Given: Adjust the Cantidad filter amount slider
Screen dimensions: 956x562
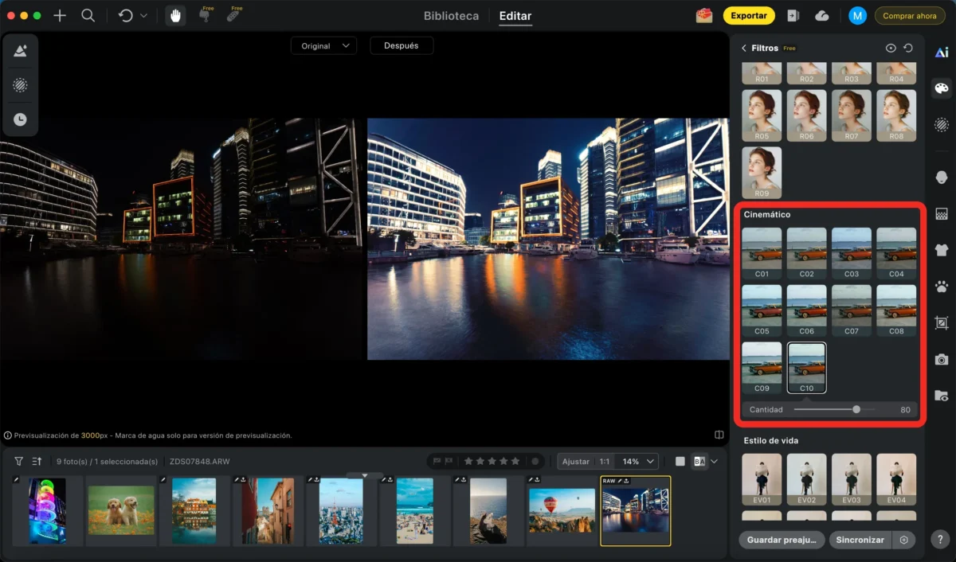Looking at the screenshot, I should click(x=856, y=410).
